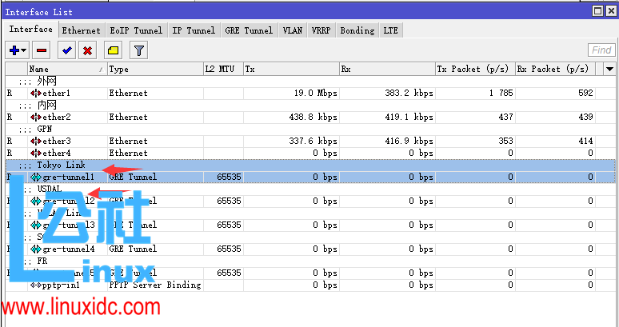The image size is (619, 327).
Task: Click the yellow Comment note button
Action: [114, 50]
